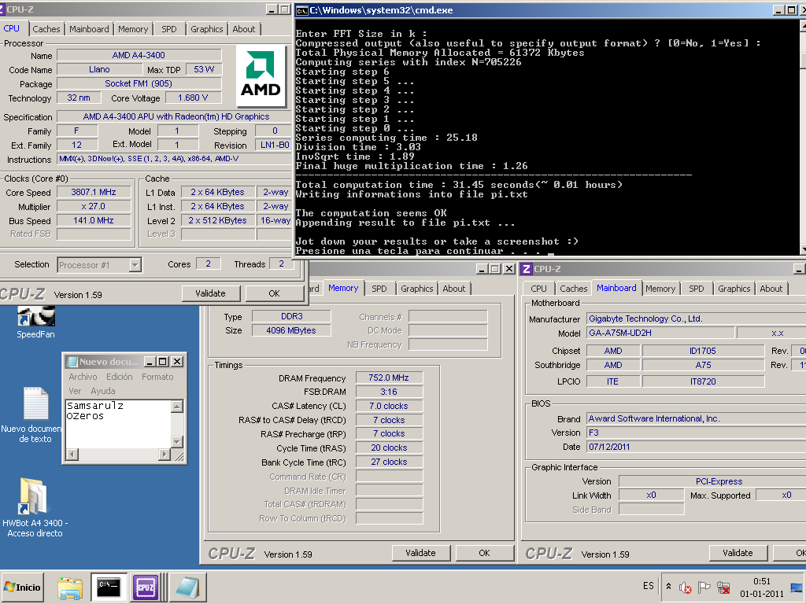Image resolution: width=806 pixels, height=604 pixels.
Task: Click OK in the Memory CPU-Z window
Action: pos(484,553)
